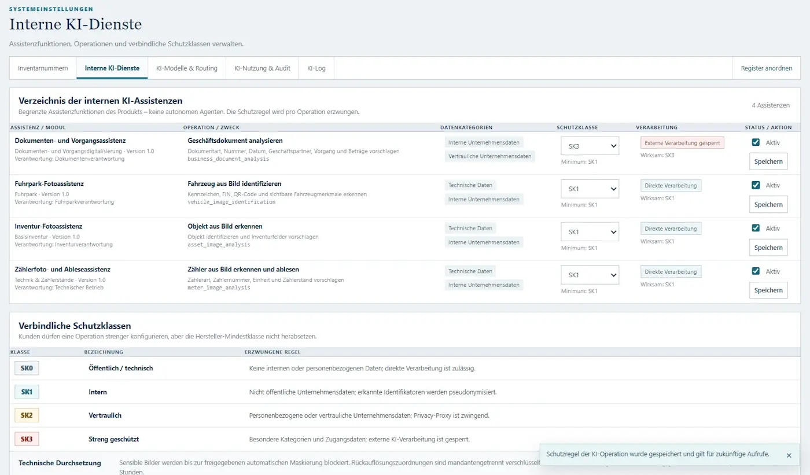The width and height of the screenshot is (810, 475).
Task: Click 'Interne Unternehmensdaten' tag in Zählerfoto row
Action: [484, 285]
